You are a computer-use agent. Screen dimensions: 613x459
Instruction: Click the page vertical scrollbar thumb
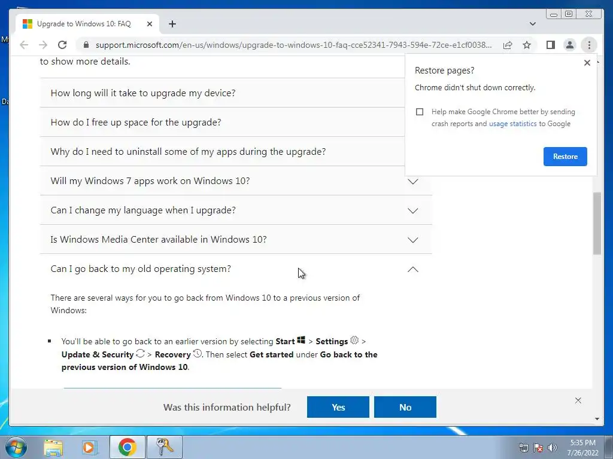tap(597, 224)
